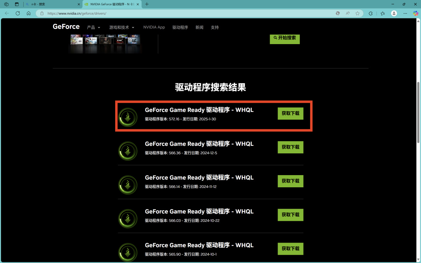Open NVIDIA App nav link

(154, 27)
